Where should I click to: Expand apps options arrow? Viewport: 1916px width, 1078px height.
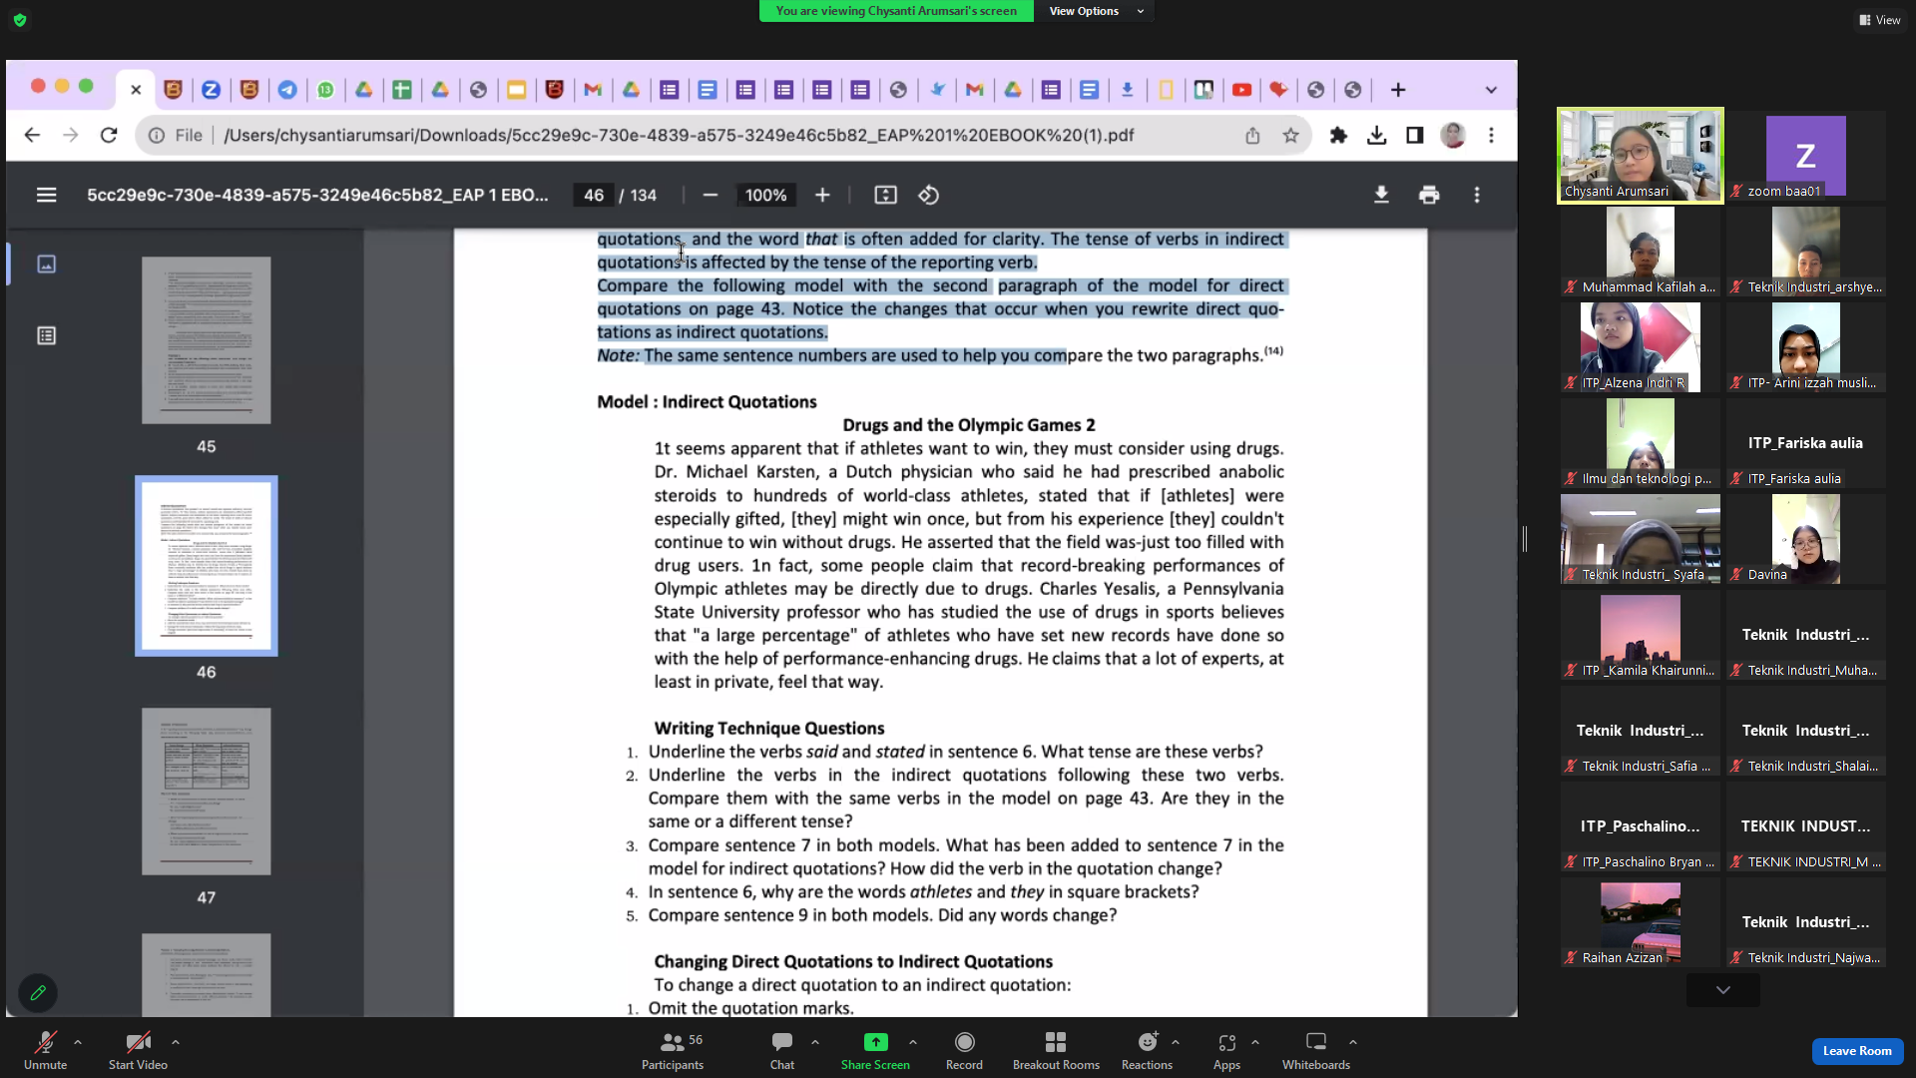[1255, 1042]
